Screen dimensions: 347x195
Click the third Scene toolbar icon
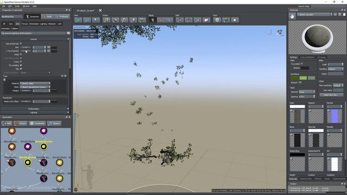tap(124, 20)
